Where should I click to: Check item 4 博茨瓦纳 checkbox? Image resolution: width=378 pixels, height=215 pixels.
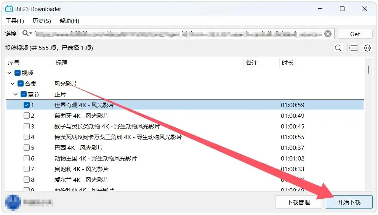point(27,137)
